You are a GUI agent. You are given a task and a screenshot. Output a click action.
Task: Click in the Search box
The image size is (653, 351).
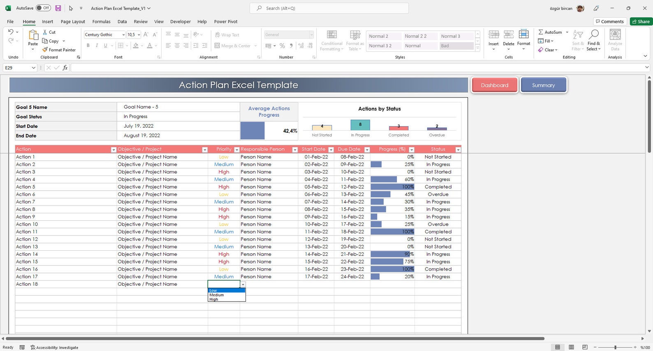tap(329, 8)
